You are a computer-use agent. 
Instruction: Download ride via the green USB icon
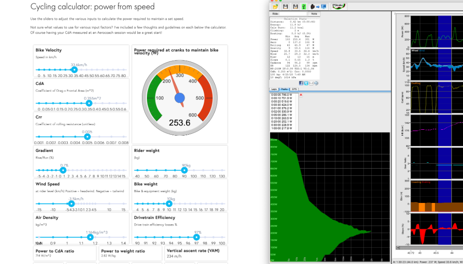click(x=304, y=6)
